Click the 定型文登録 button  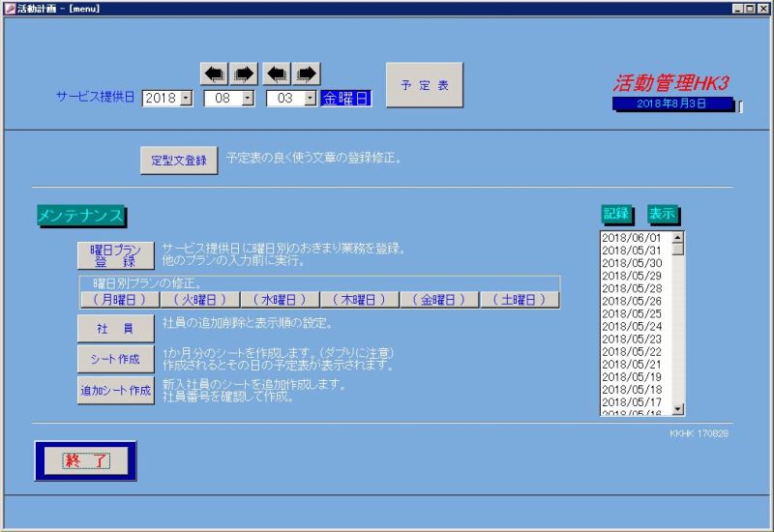coord(179,161)
